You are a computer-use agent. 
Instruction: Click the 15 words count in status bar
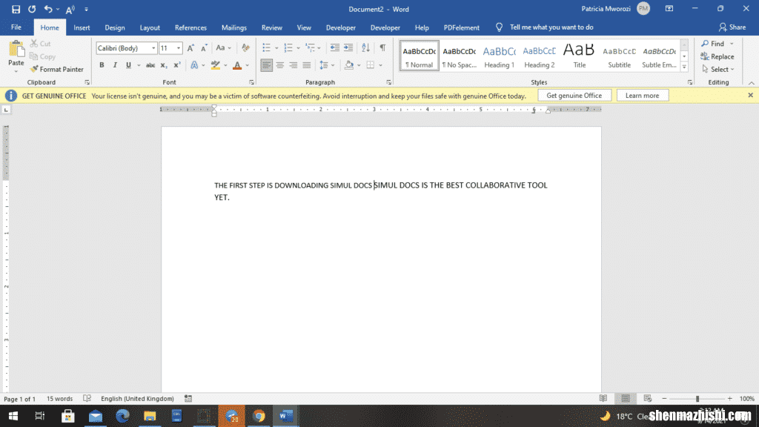click(59, 398)
